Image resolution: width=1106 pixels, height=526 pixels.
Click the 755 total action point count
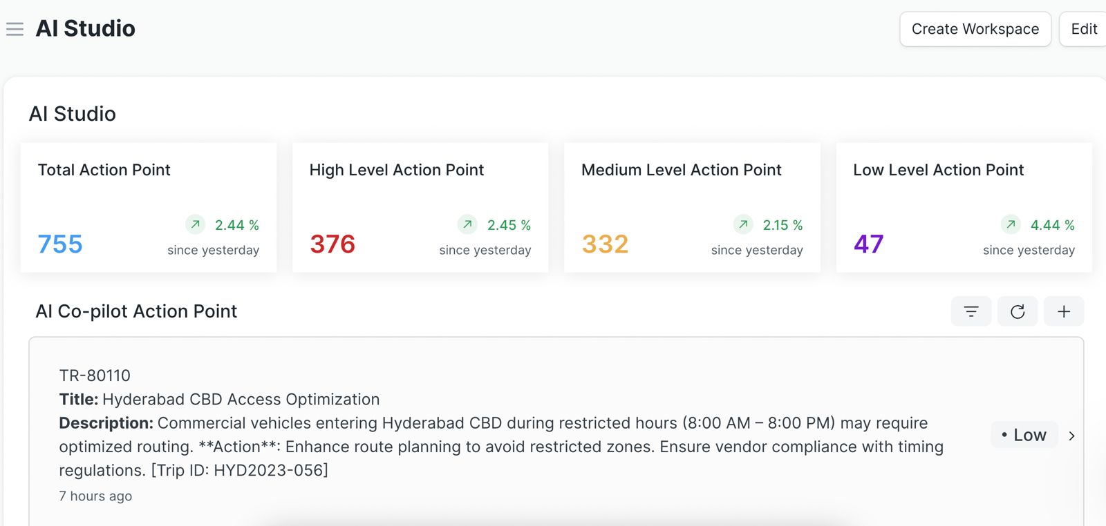[60, 244]
